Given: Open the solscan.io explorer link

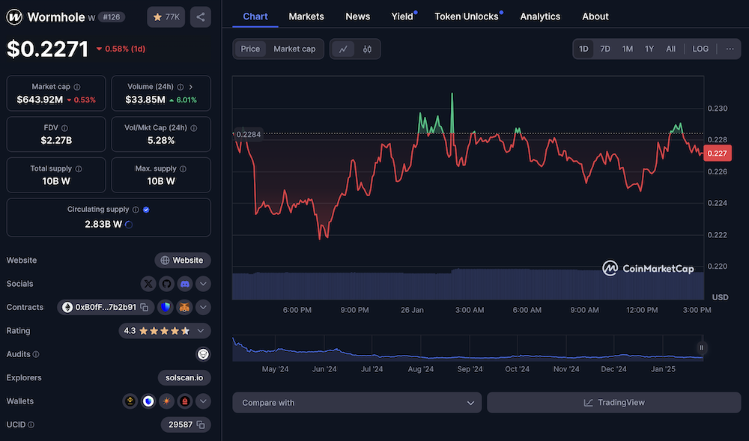Looking at the screenshot, I should 184,377.
